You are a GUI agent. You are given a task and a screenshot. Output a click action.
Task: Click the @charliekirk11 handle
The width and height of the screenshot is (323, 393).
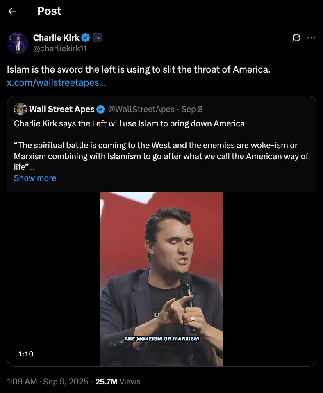tap(60, 48)
